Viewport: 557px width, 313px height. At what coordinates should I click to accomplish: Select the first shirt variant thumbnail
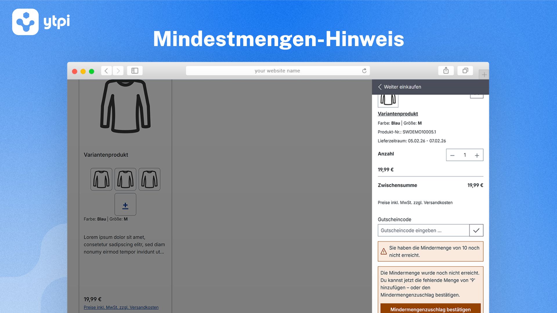(x=101, y=179)
